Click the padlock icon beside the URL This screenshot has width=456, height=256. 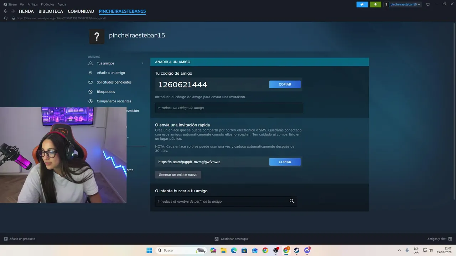tap(14, 18)
